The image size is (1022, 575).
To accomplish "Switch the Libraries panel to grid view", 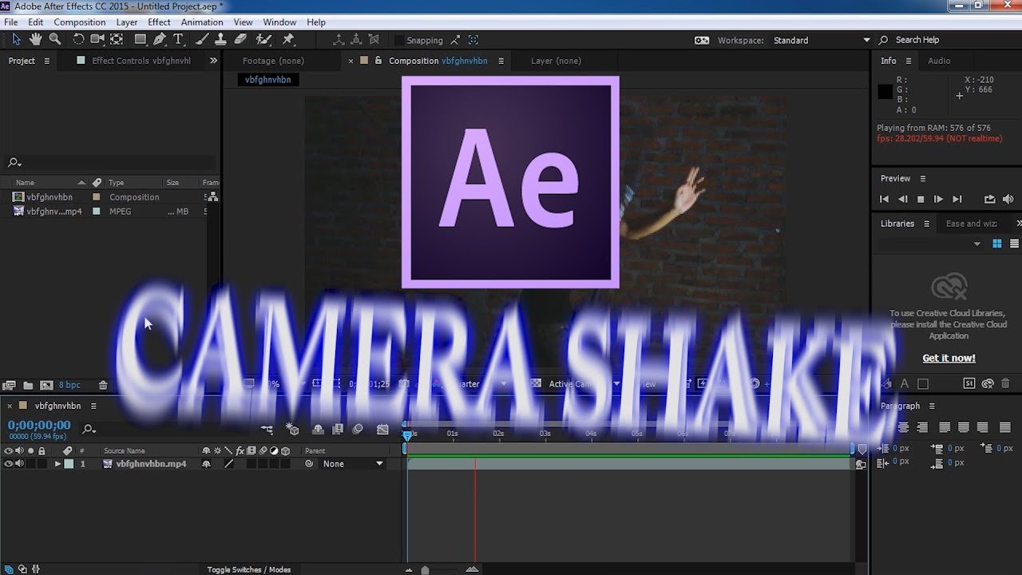I will click(x=997, y=244).
